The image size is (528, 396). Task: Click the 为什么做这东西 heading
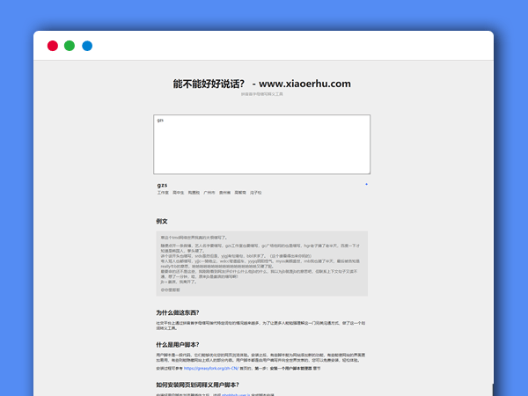tap(177, 312)
